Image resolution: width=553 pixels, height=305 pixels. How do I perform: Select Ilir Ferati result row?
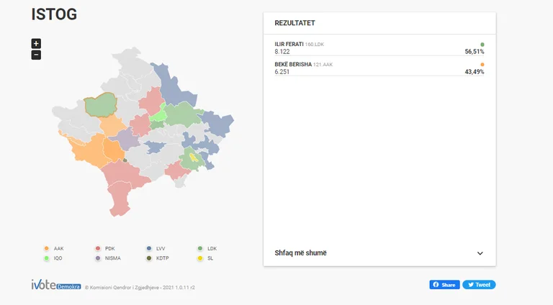click(379, 48)
